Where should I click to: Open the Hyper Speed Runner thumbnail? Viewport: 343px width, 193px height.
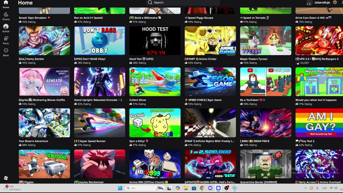[100, 123]
